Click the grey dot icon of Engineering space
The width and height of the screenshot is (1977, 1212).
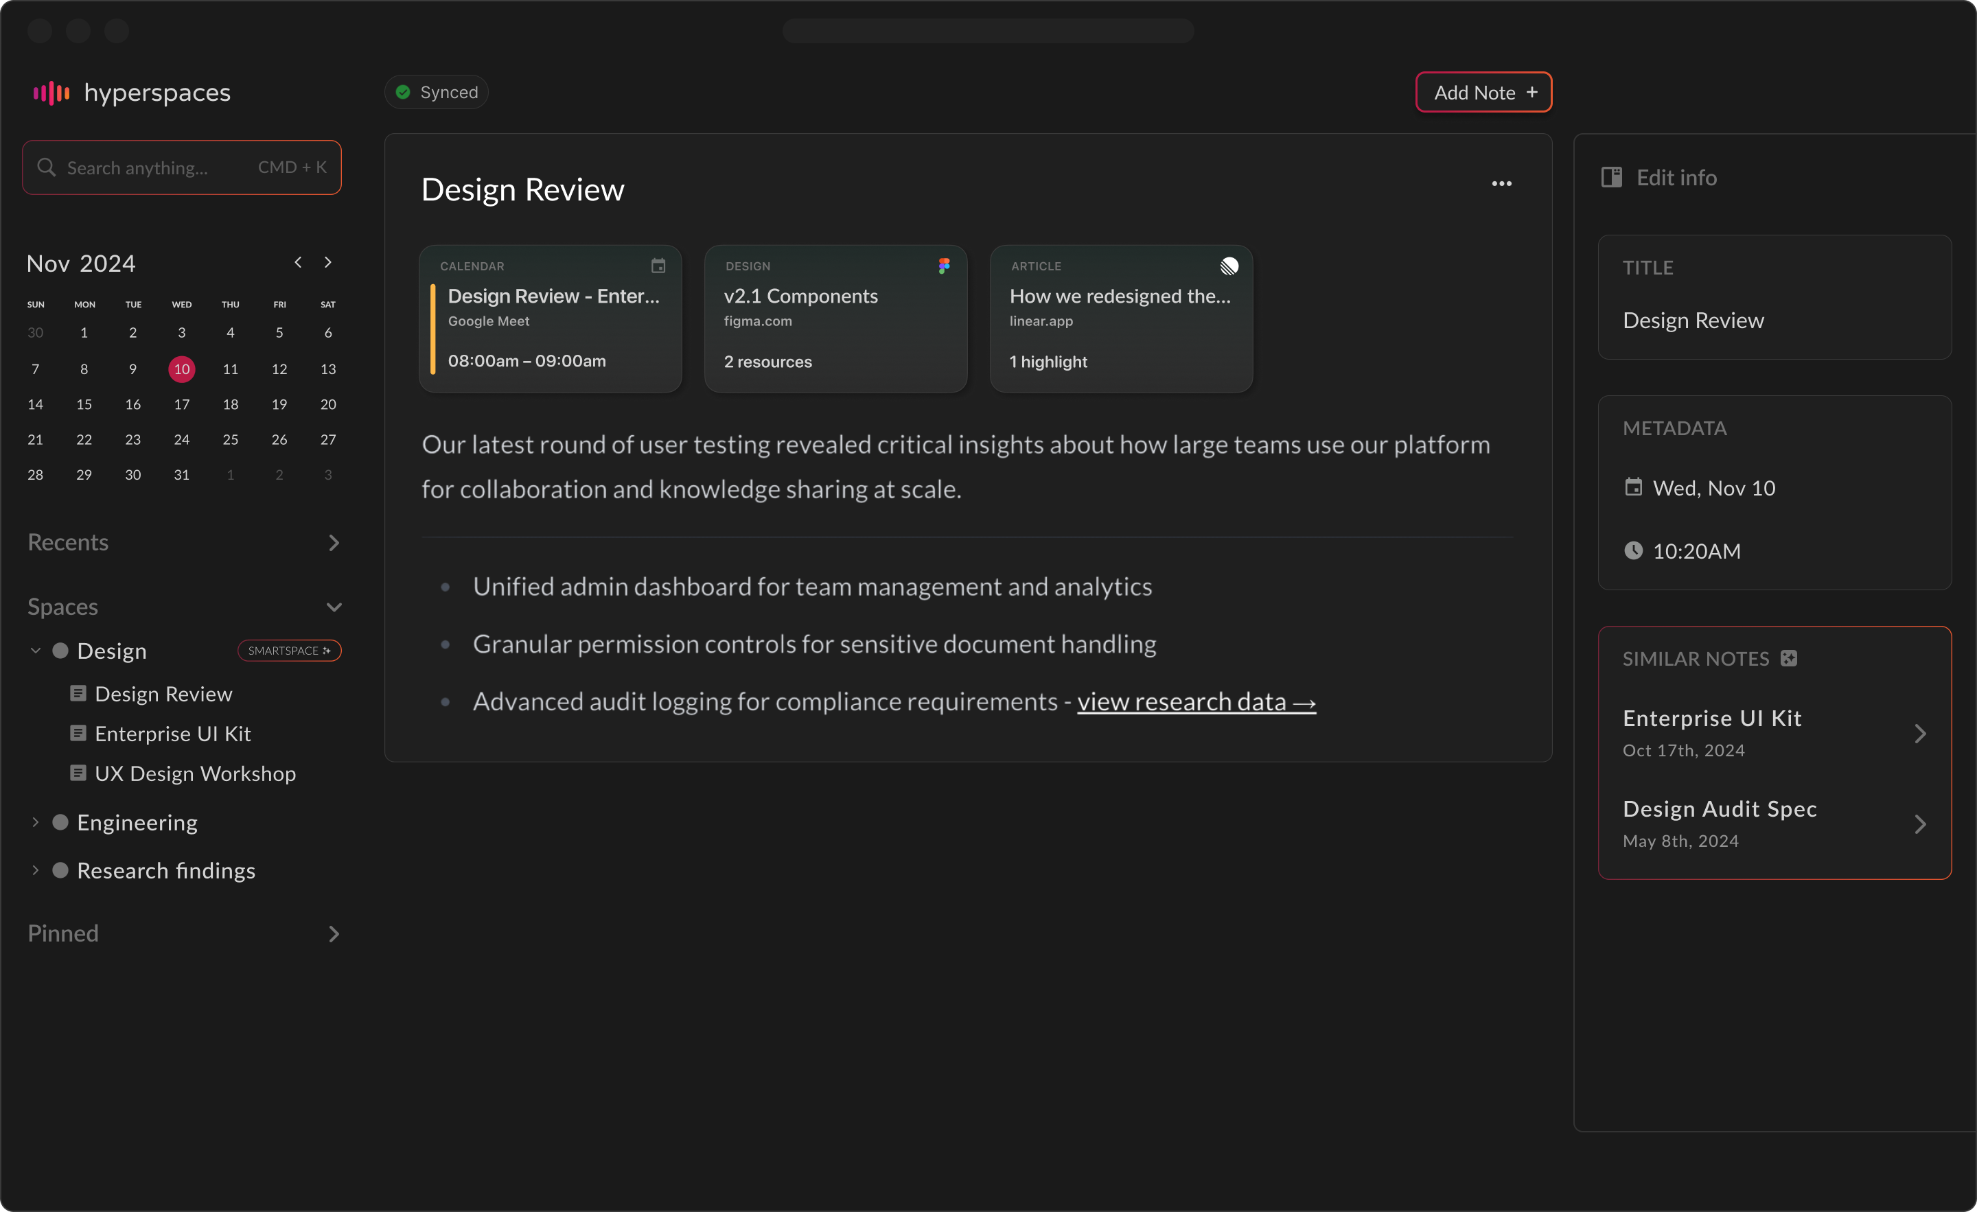point(60,822)
